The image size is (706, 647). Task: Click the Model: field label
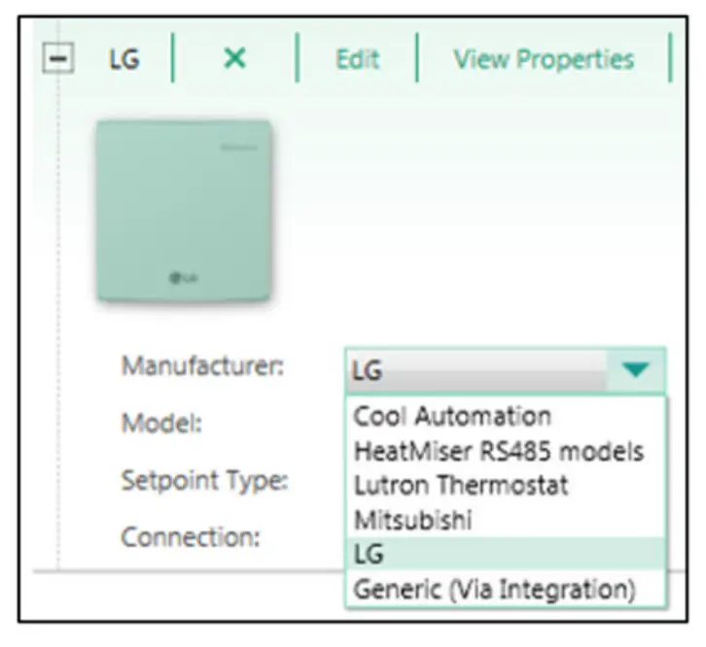[161, 423]
